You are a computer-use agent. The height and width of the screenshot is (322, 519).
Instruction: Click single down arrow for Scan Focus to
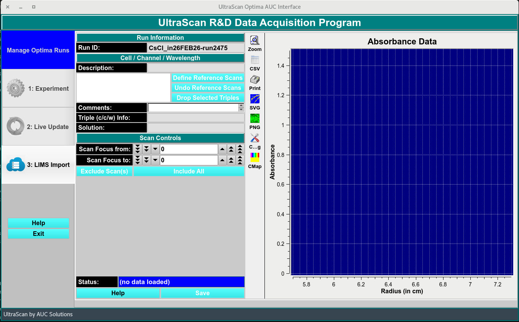click(x=155, y=160)
